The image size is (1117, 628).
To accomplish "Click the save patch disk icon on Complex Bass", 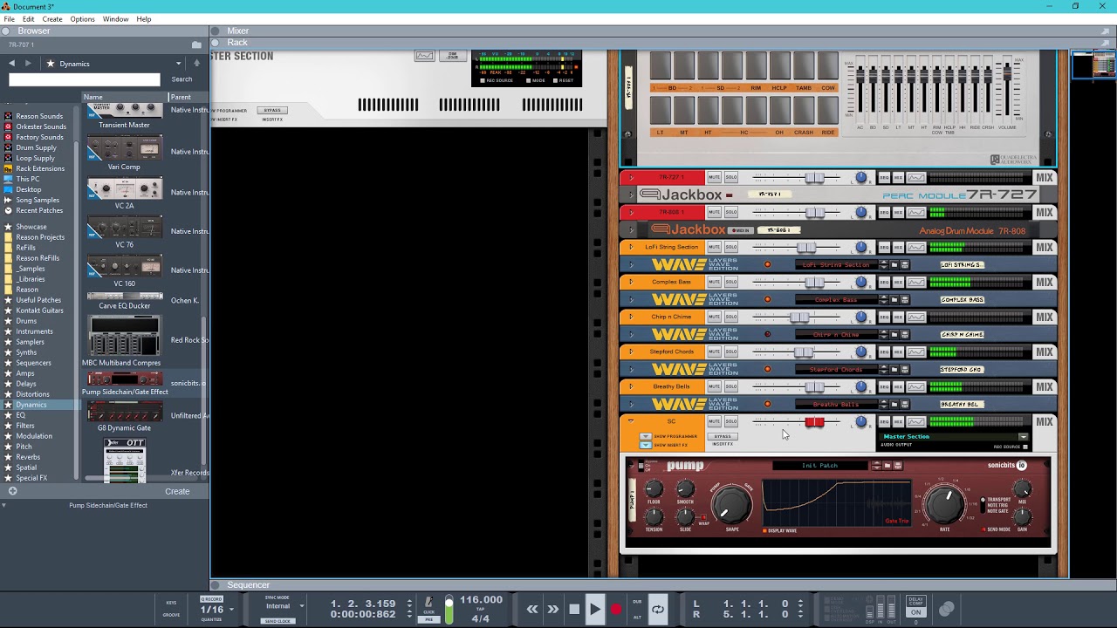I will tap(905, 299).
